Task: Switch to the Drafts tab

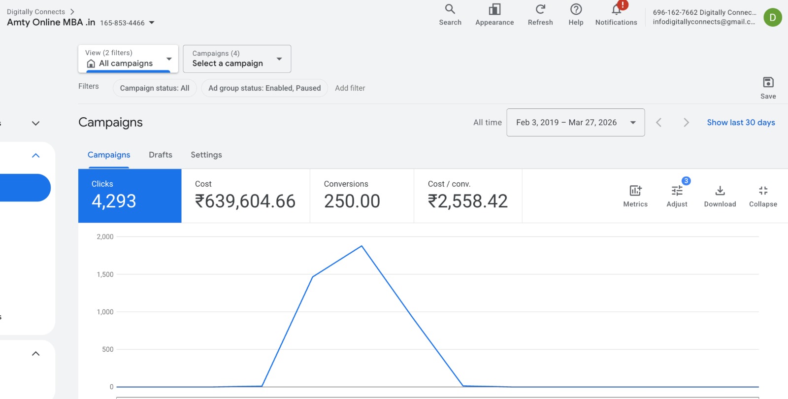Action: tap(161, 155)
